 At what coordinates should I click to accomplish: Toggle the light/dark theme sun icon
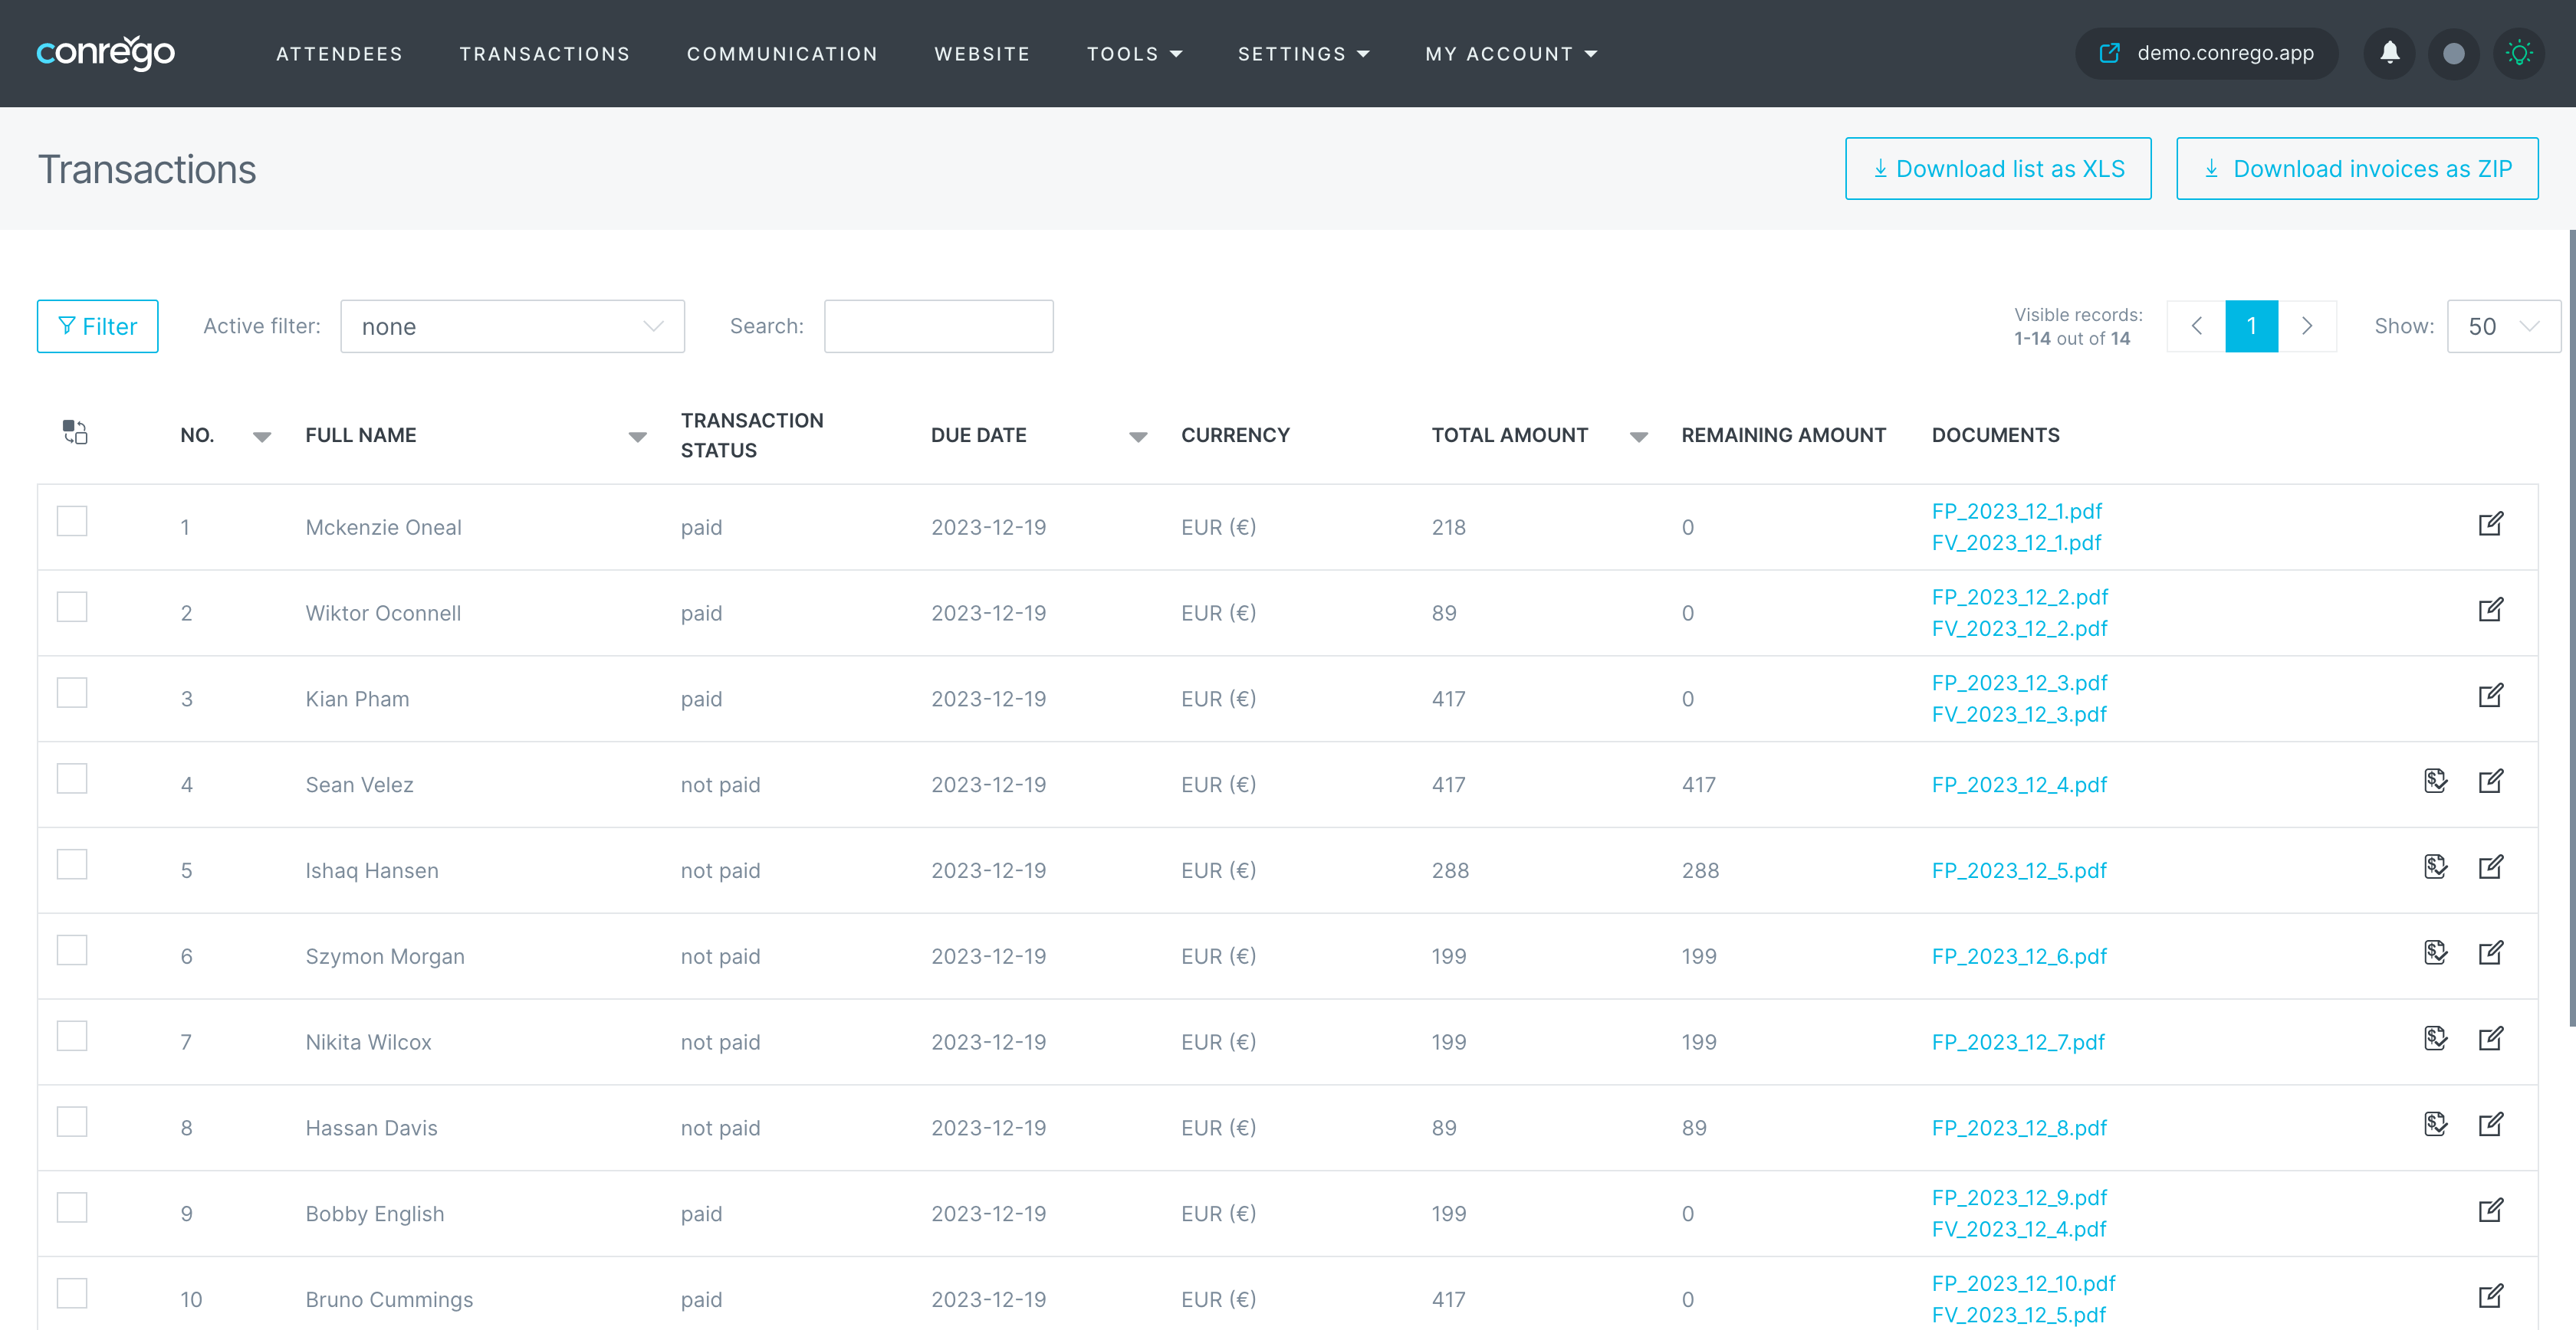(x=2518, y=53)
